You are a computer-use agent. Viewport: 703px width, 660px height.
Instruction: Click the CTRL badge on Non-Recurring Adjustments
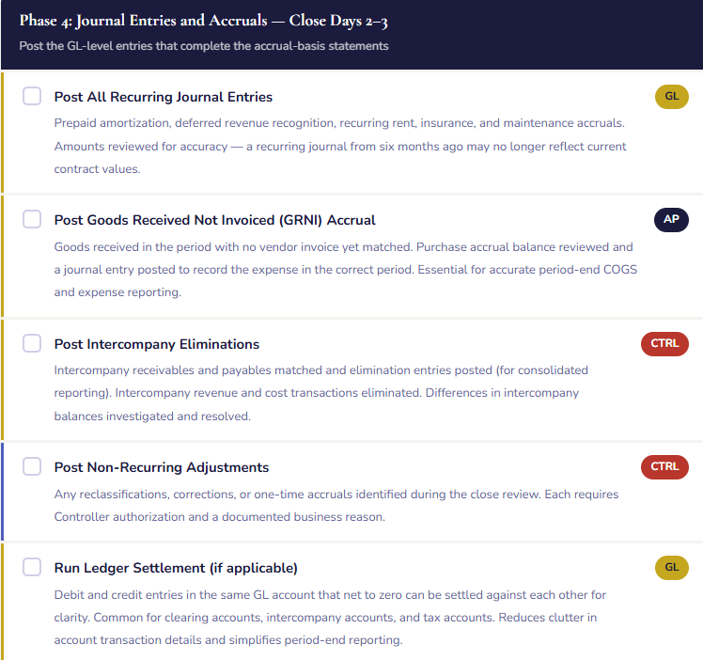pos(664,467)
